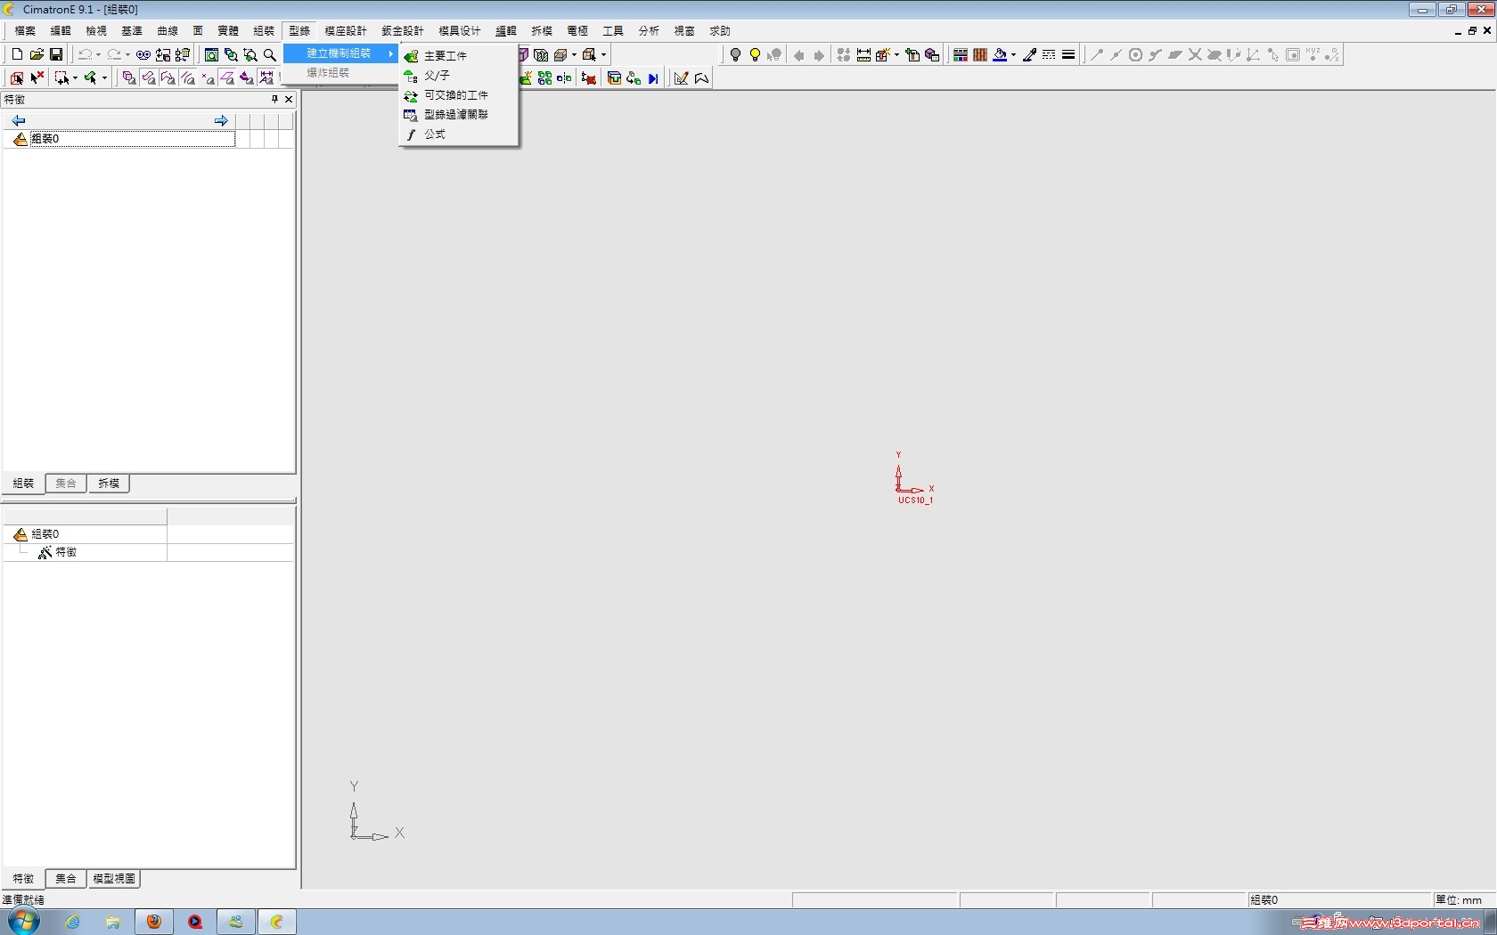Open the 模座設計 menu
1497x935 pixels.
tap(346, 30)
